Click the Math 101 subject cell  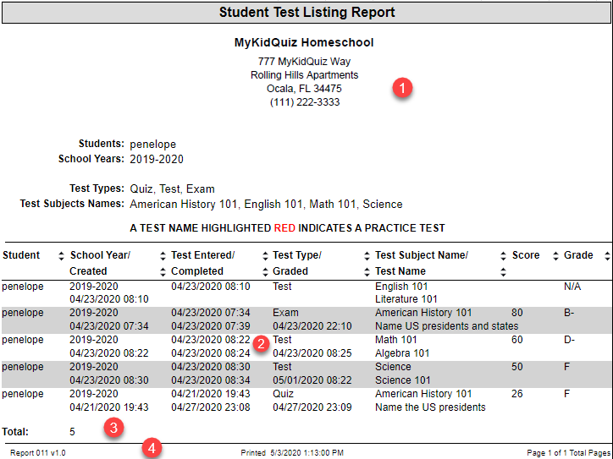[396, 340]
